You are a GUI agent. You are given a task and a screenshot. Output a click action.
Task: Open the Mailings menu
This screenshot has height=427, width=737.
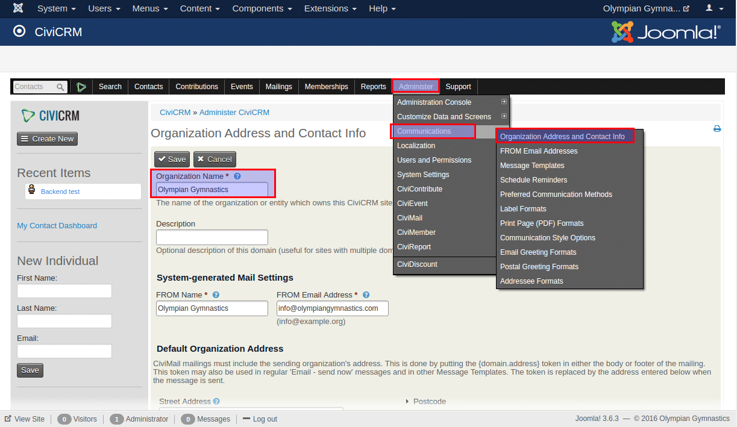[x=279, y=87]
